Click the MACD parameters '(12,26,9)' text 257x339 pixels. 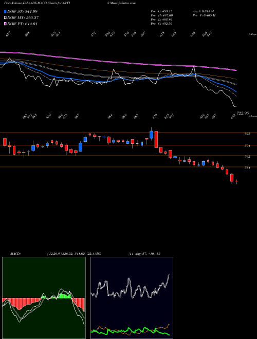click(x=54, y=253)
